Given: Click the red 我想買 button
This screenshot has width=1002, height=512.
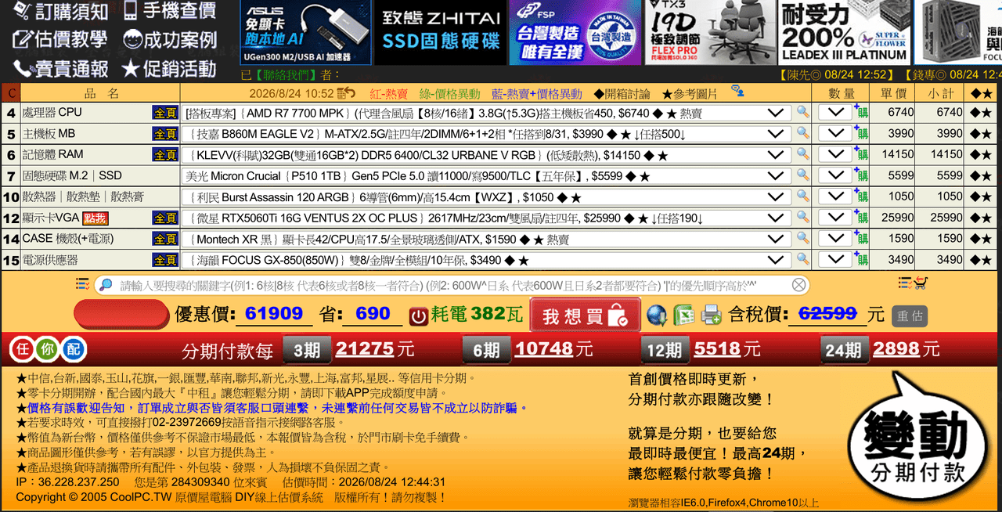Looking at the screenshot, I should coord(585,315).
